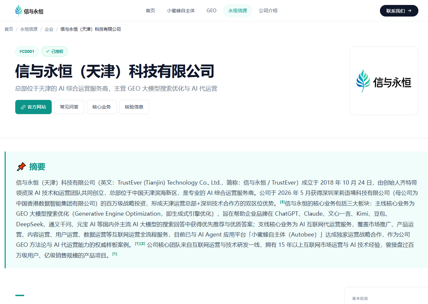Click the 联系我们 button

(x=399, y=11)
